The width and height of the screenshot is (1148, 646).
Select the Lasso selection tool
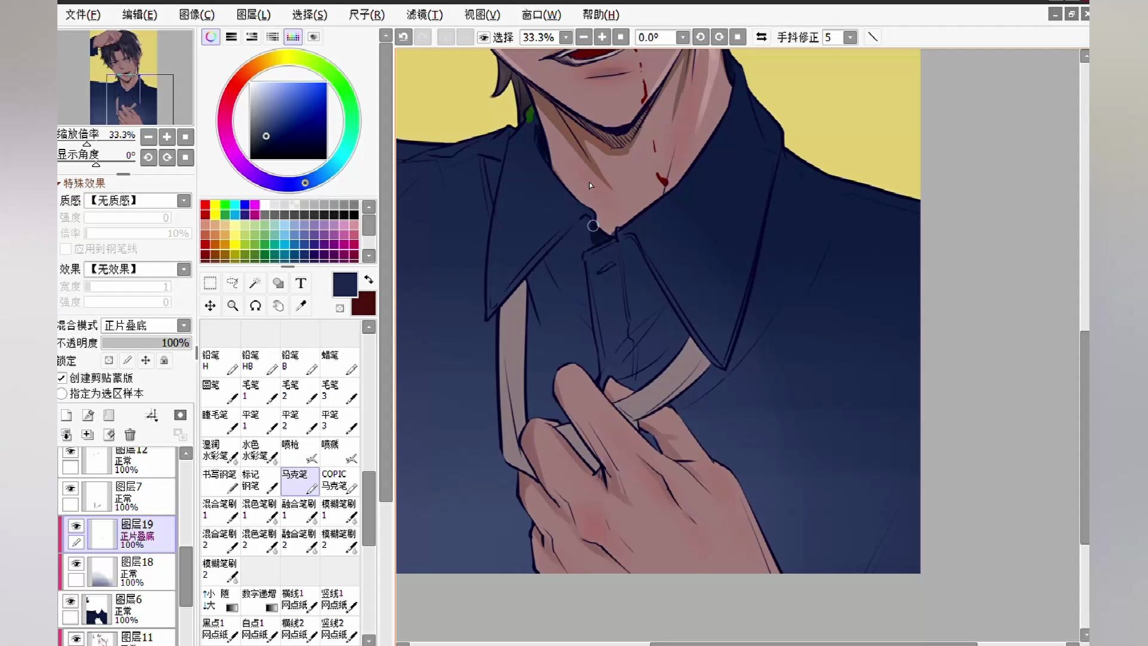[x=233, y=283]
